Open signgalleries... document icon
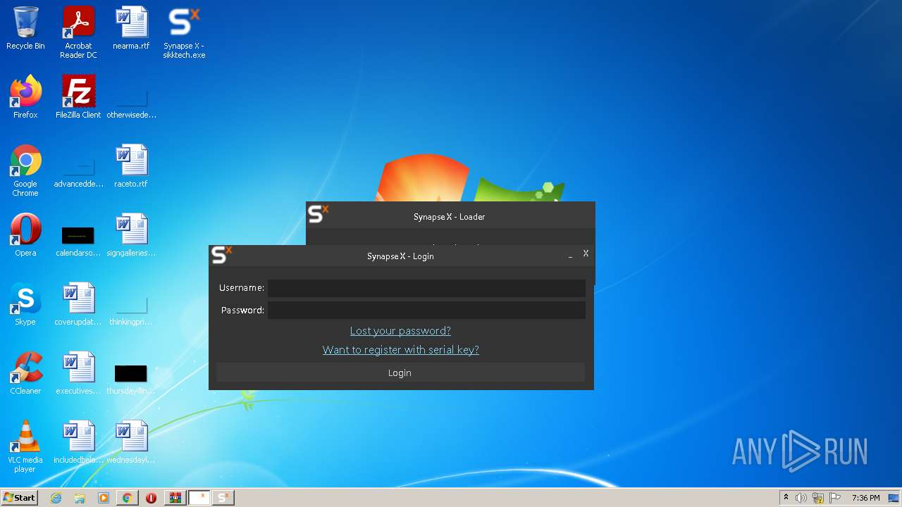Image resolution: width=902 pixels, height=507 pixels. [x=131, y=235]
